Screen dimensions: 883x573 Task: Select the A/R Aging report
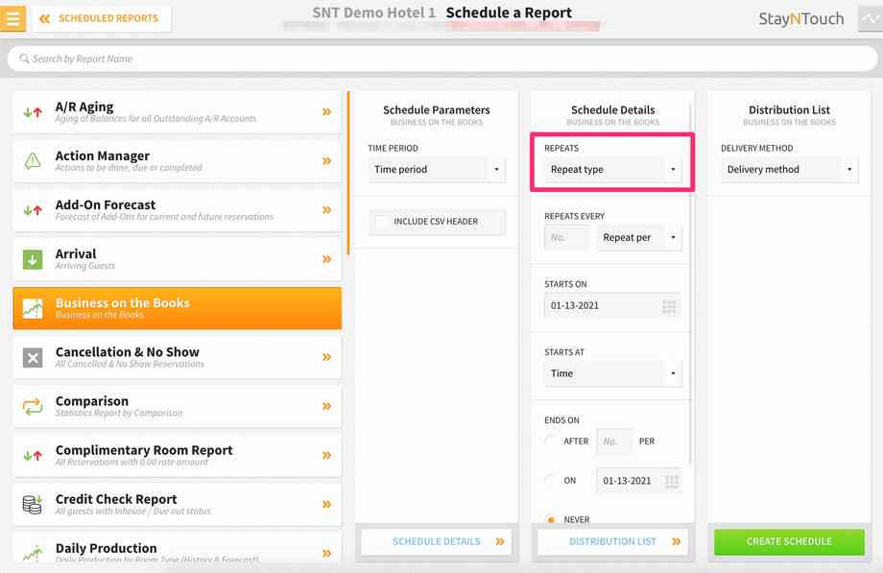pos(178,112)
